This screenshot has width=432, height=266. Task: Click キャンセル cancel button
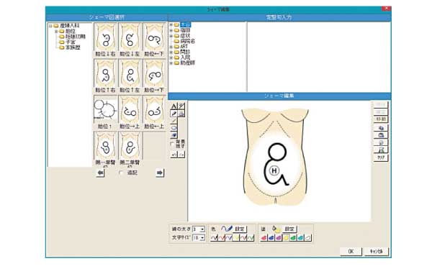(377, 252)
